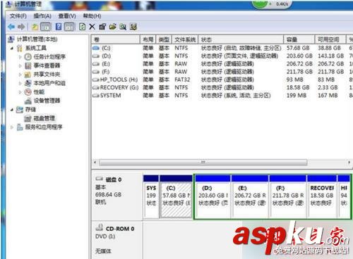Select the (D:) 203.60 GB partition block
The width and height of the screenshot is (353, 259).
(x=213, y=196)
